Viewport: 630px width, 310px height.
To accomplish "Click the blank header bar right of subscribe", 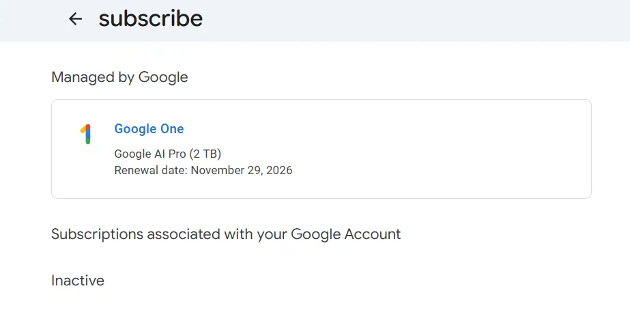I will (410, 19).
